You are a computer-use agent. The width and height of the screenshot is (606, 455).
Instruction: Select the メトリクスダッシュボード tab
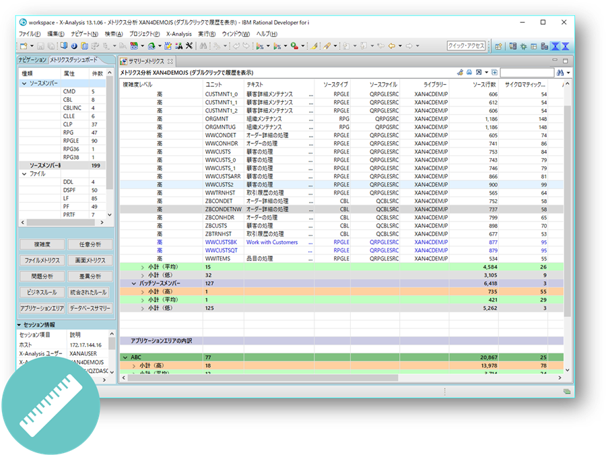pos(73,60)
